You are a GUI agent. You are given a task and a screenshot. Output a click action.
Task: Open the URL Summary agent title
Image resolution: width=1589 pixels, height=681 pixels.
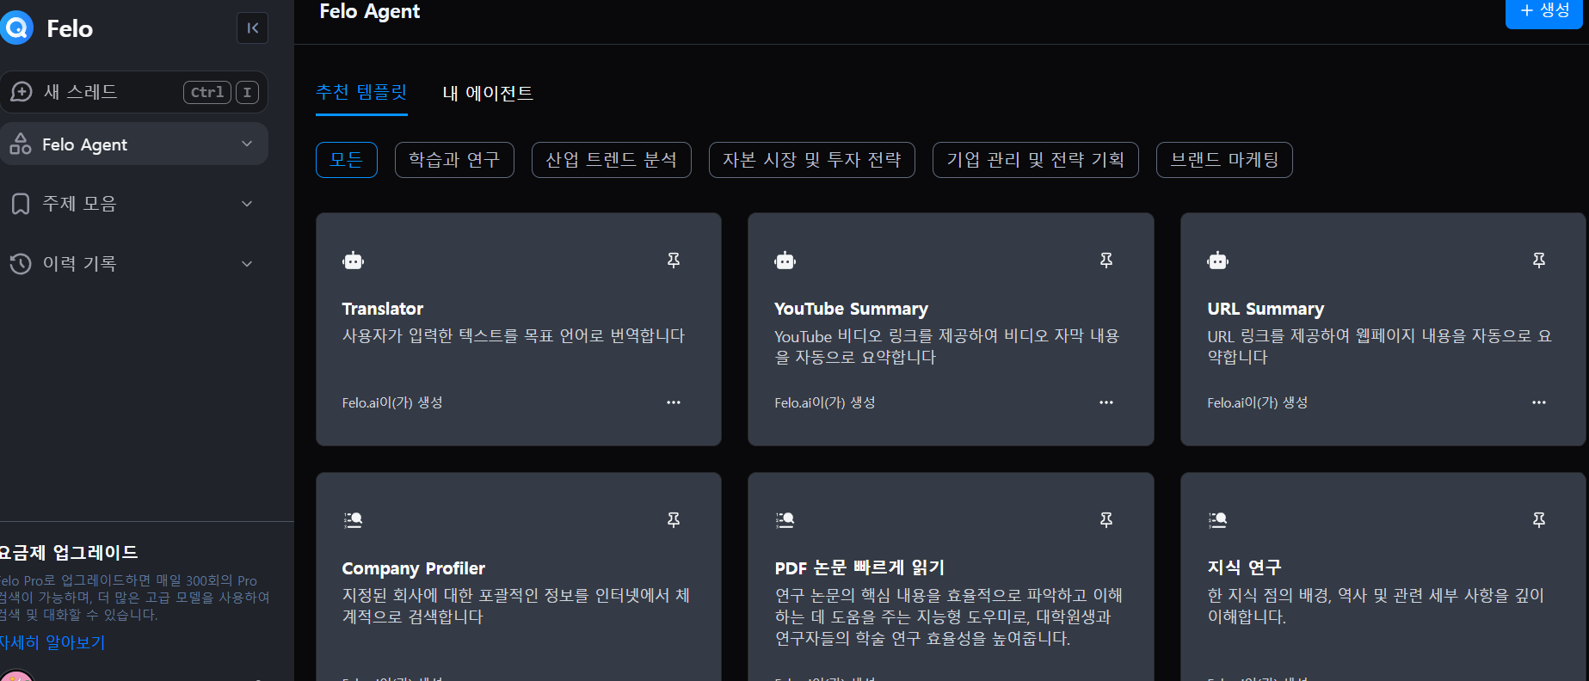pos(1266,309)
